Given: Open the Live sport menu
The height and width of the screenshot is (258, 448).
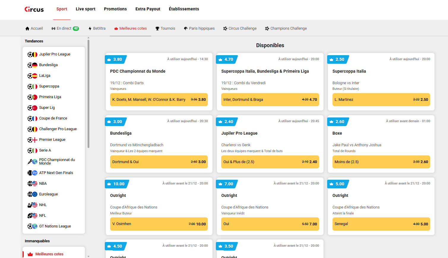Looking at the screenshot, I should click(86, 9).
